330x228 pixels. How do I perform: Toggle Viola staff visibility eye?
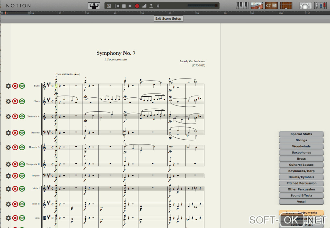[22, 218]
